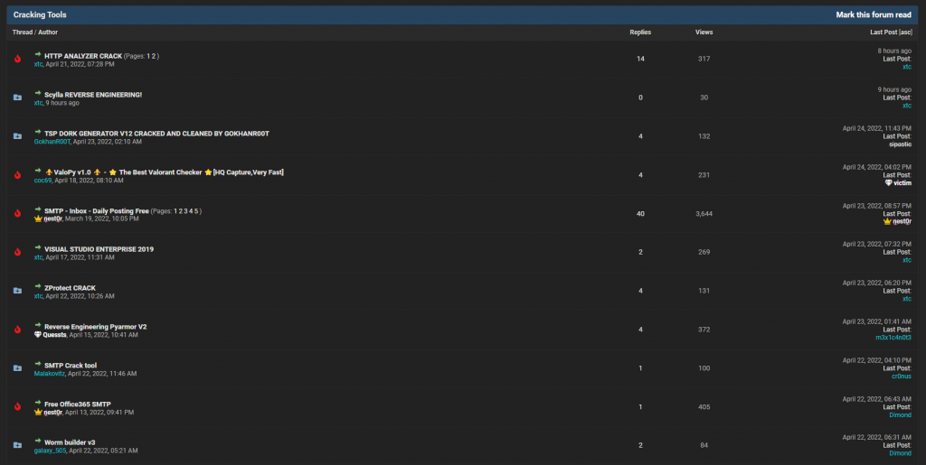Image resolution: width=926 pixels, height=465 pixels.
Task: Click the folder icon beside Scylla REVERSE ENGINEERING
Action: point(17,98)
